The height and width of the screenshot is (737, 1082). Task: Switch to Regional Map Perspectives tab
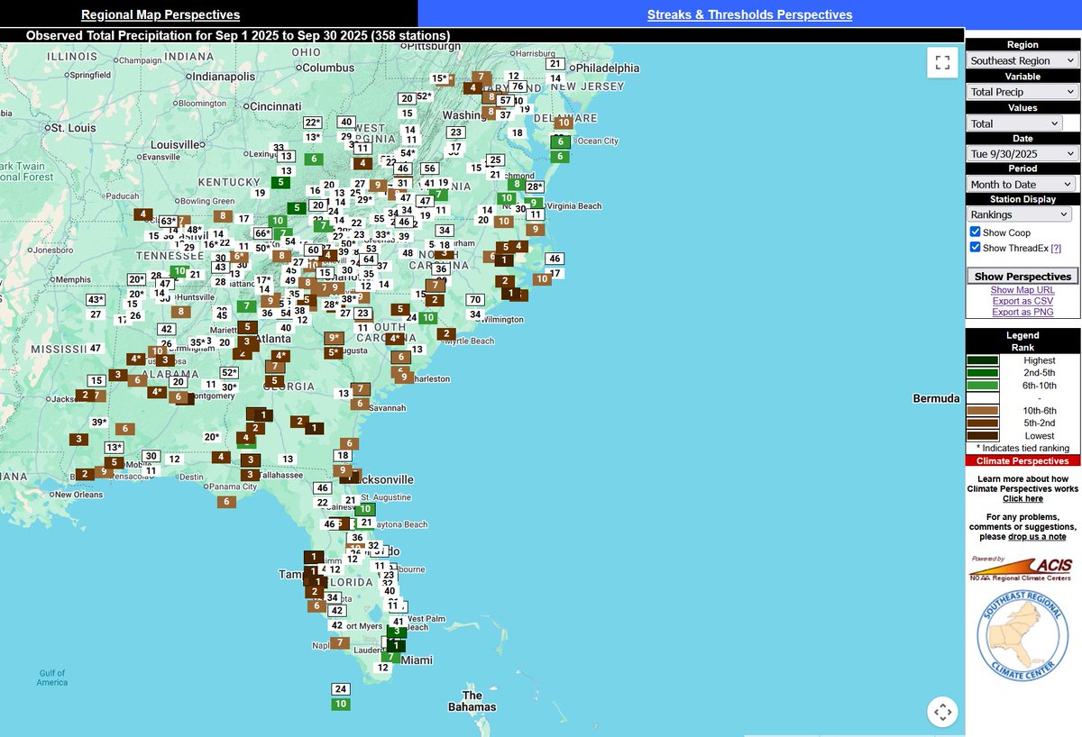pos(160,14)
